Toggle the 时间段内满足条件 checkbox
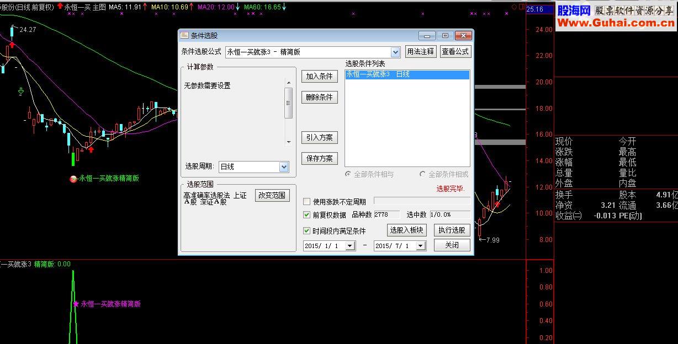 pos(307,231)
